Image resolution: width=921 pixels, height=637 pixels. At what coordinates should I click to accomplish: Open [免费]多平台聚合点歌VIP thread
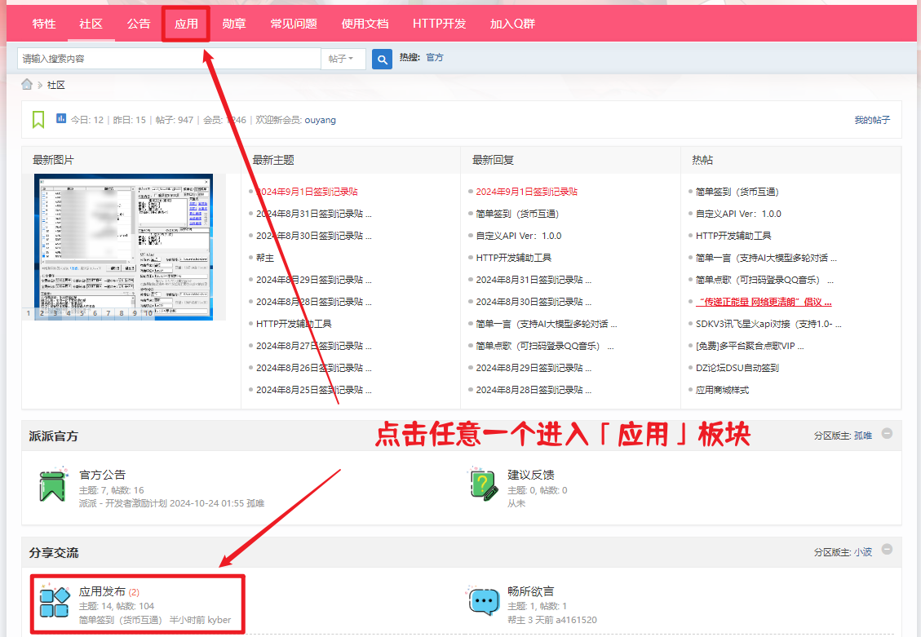[750, 346]
